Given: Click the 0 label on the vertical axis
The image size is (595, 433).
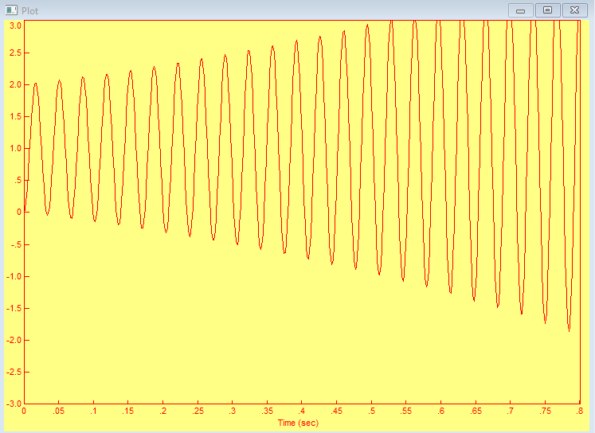Looking at the screenshot, I should click(x=18, y=213).
